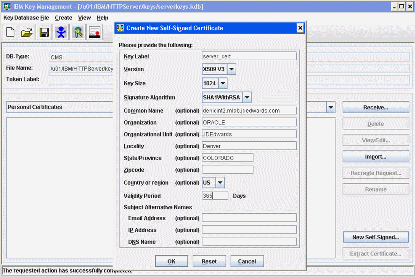Open the Version X509 V3 dropdown
The image size is (416, 277).
(x=231, y=69)
